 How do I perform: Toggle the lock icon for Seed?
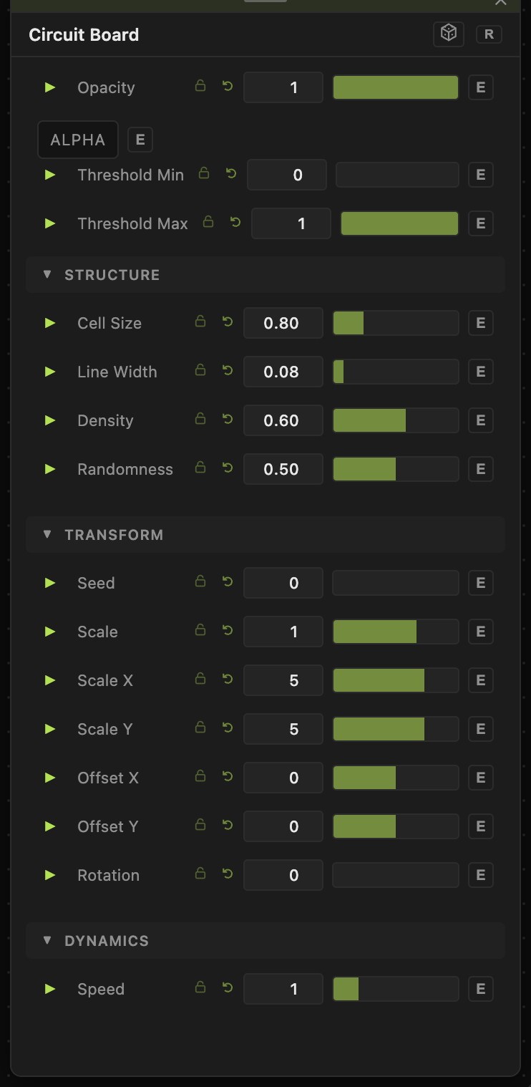coord(200,581)
